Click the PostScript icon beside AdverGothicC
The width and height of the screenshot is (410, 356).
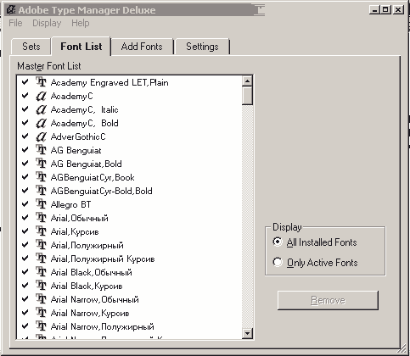pyautogui.click(x=41, y=136)
